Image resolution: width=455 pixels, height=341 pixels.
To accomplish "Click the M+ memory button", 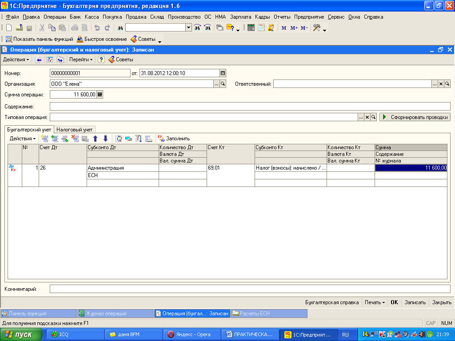I will 294,28.
